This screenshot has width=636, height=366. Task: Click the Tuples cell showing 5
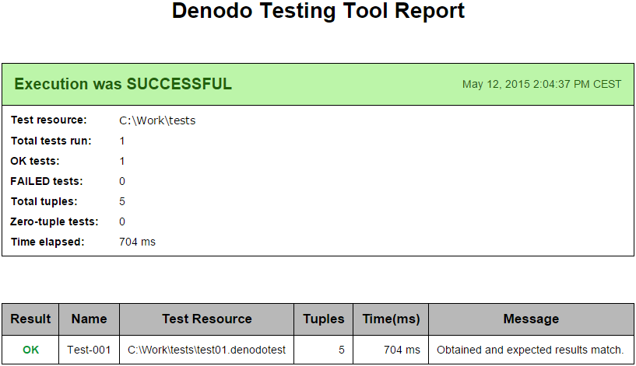tap(324, 350)
